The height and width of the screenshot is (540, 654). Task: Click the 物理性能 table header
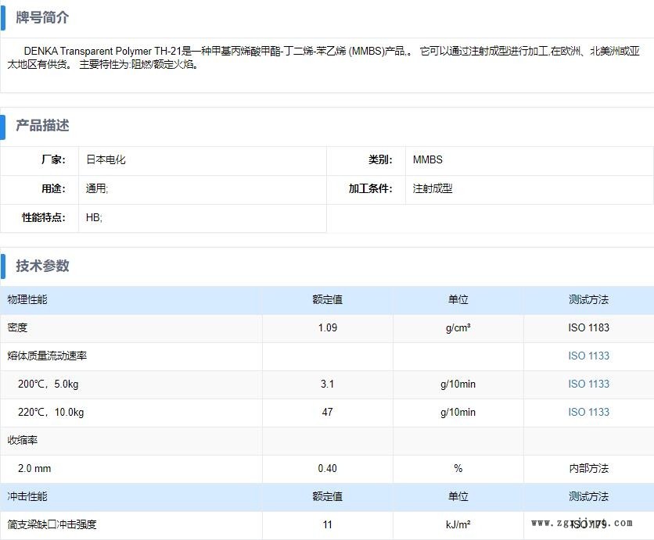pyautogui.click(x=27, y=299)
